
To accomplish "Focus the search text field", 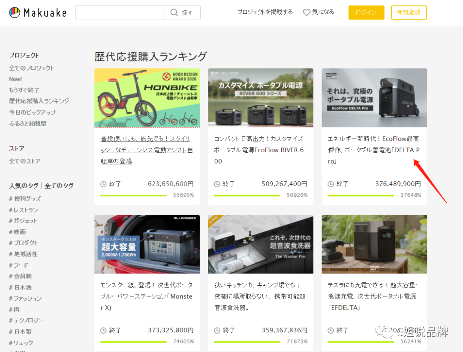I will coord(119,12).
